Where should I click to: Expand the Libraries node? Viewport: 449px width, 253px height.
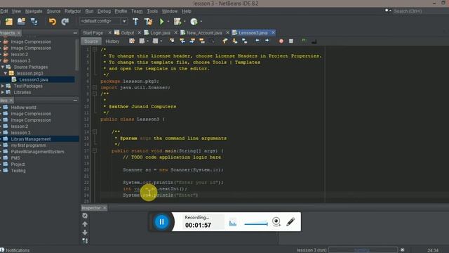3,92
